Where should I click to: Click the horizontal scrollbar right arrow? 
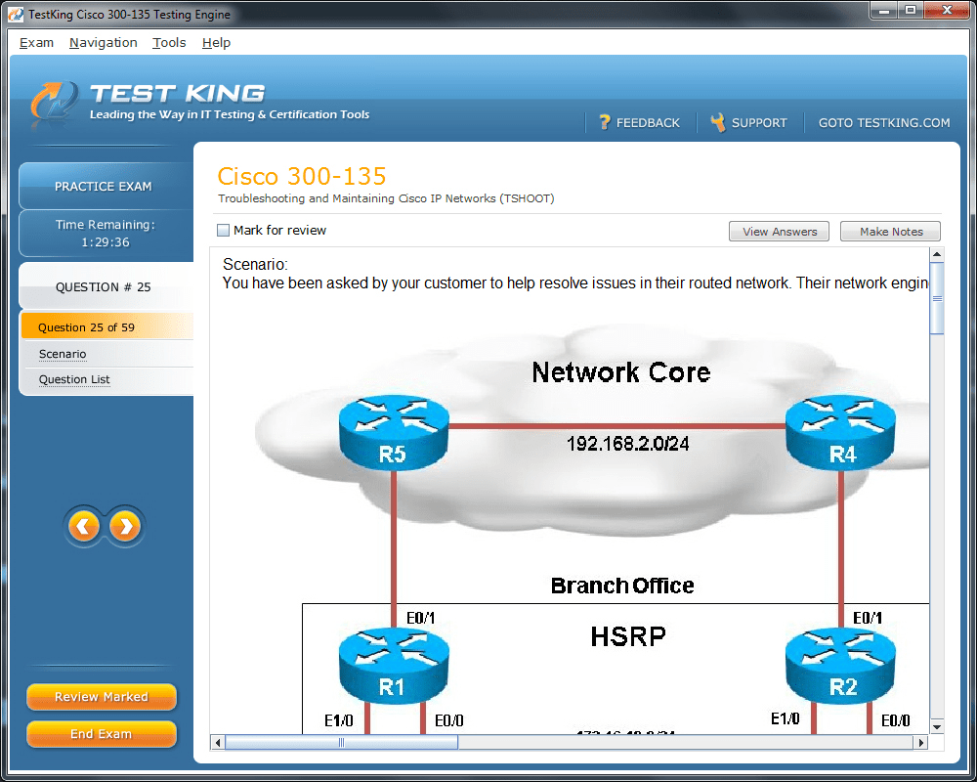coord(921,742)
